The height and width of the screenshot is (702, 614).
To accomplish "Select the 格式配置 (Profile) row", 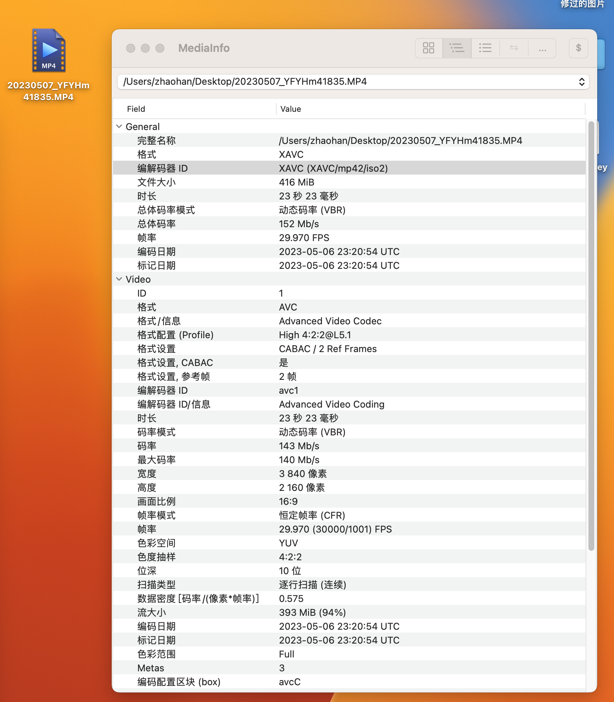I will click(x=349, y=335).
